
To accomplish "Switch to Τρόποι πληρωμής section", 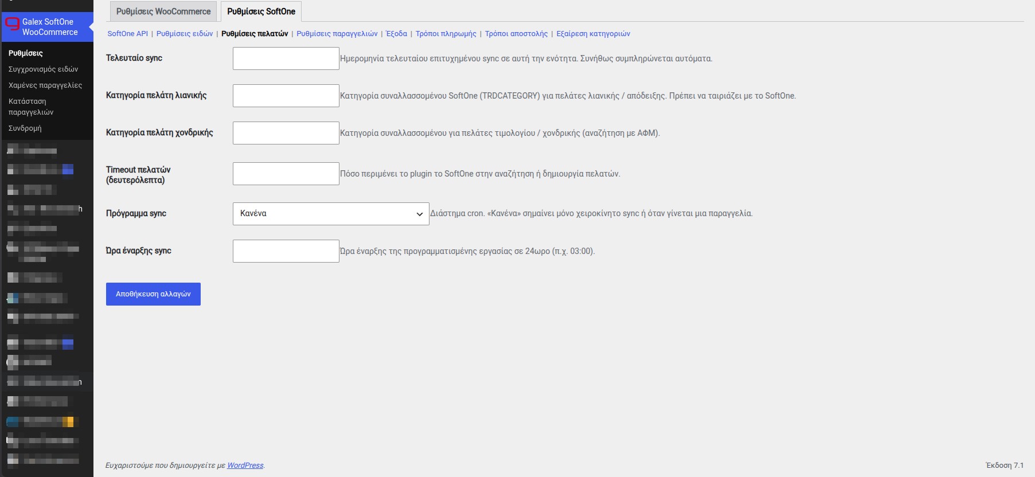I will (x=446, y=34).
